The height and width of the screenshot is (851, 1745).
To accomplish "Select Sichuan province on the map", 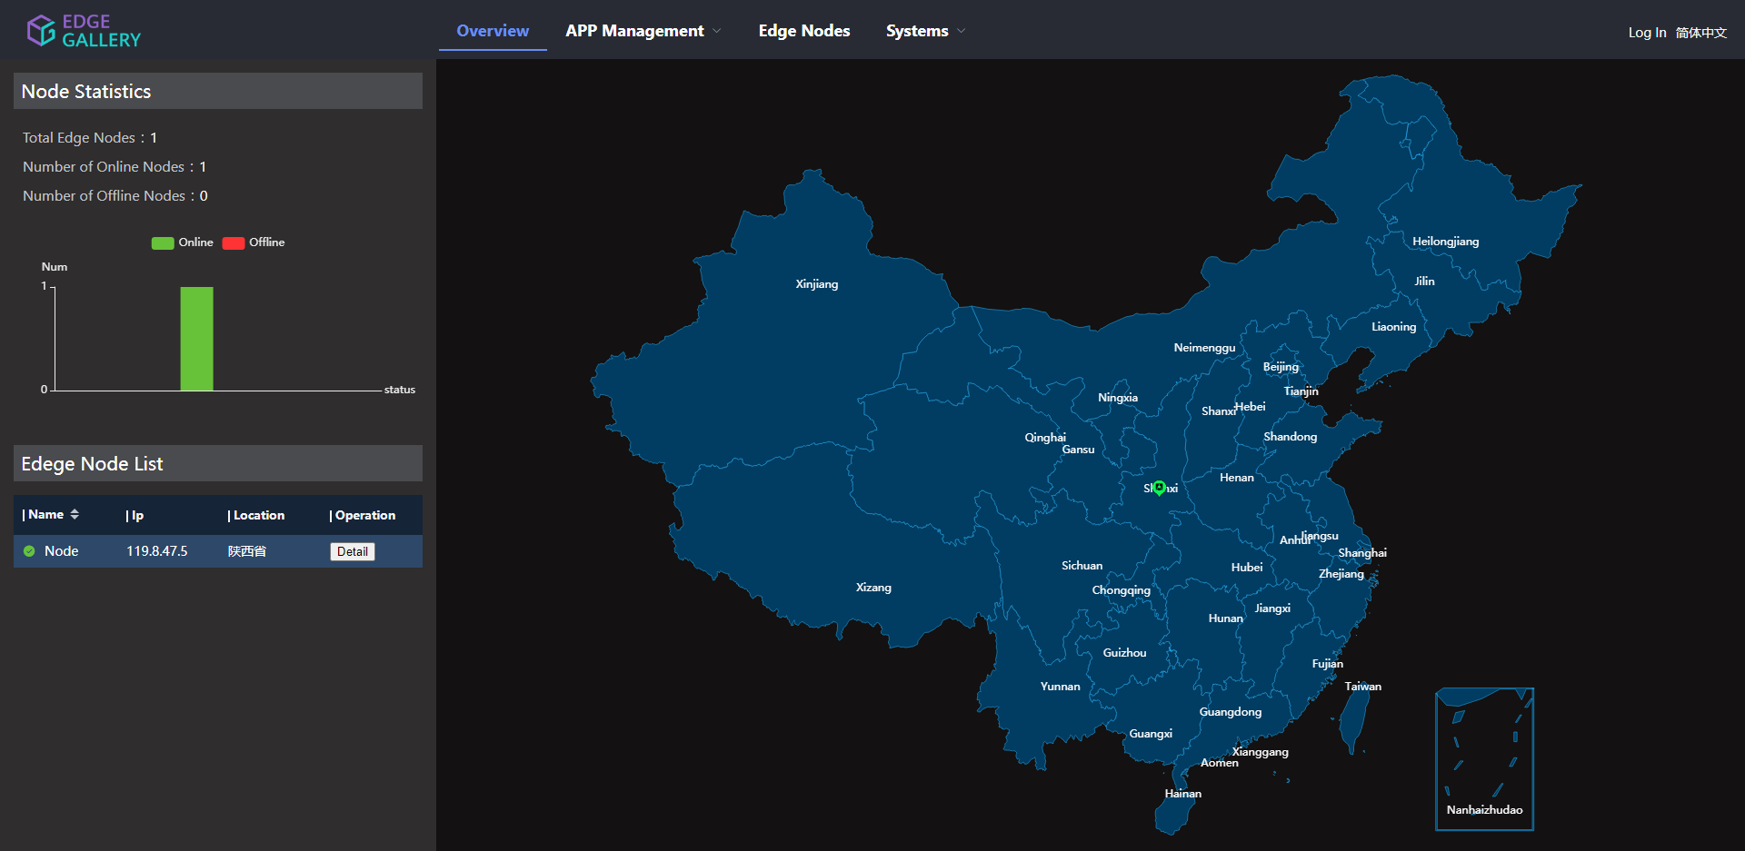I will click(x=1082, y=566).
